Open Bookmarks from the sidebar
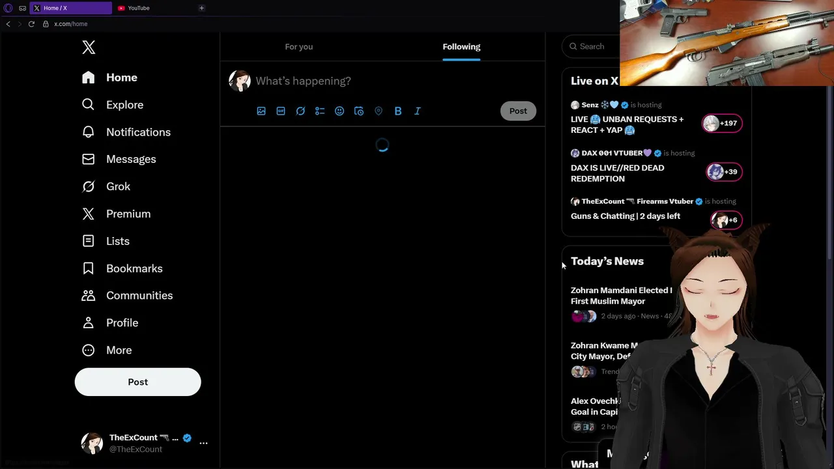 point(122,268)
